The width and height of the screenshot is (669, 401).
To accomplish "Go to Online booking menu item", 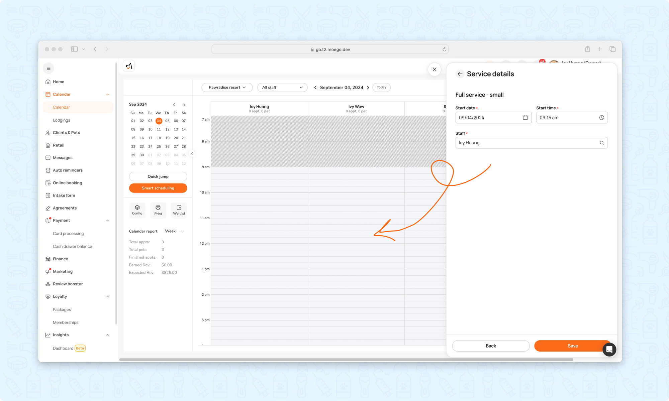I will [67, 183].
